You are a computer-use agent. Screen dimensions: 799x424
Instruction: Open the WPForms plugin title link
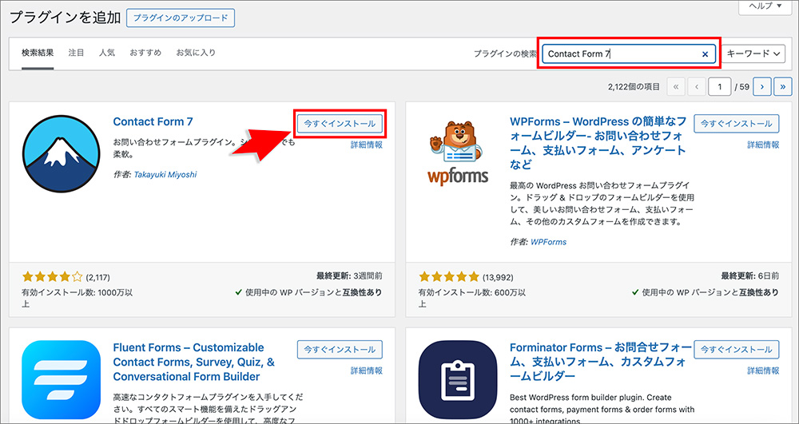tap(598, 143)
